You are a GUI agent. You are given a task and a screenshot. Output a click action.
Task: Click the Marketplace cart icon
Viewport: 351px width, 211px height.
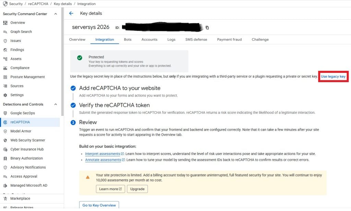[x=5, y=199]
